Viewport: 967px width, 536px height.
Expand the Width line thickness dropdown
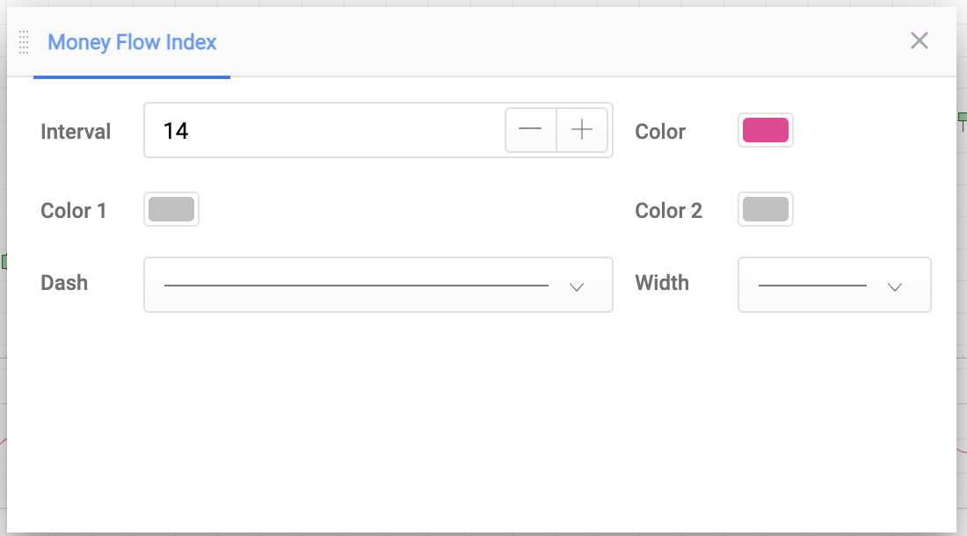(834, 285)
